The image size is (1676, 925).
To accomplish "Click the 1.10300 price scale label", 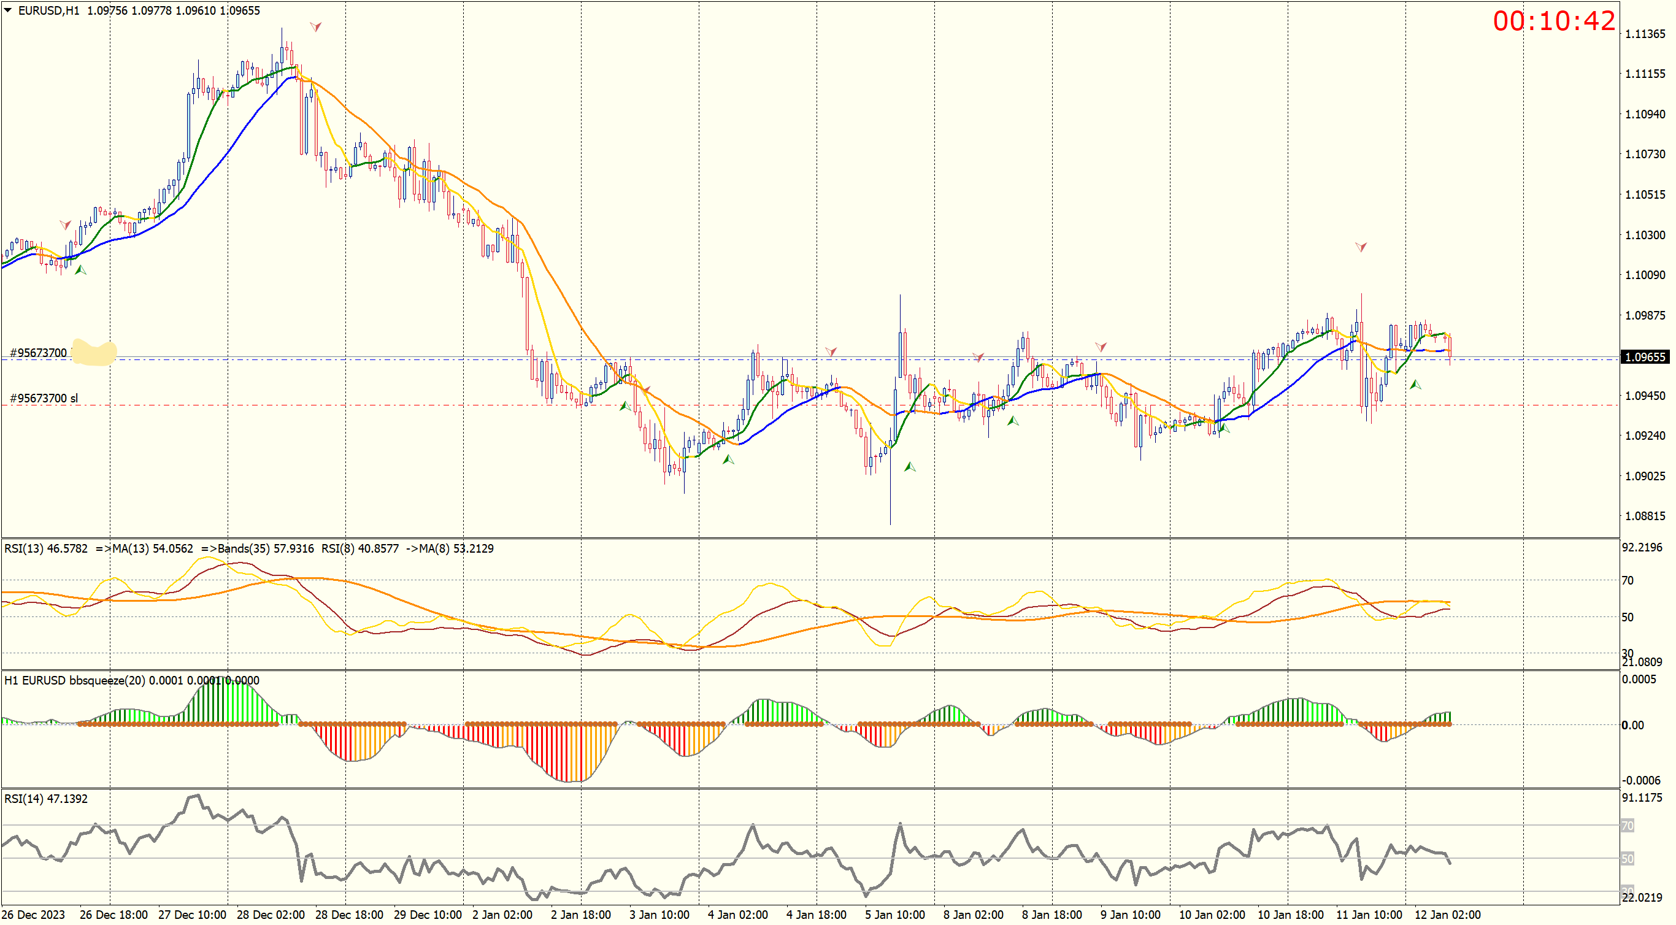I will tap(1645, 235).
